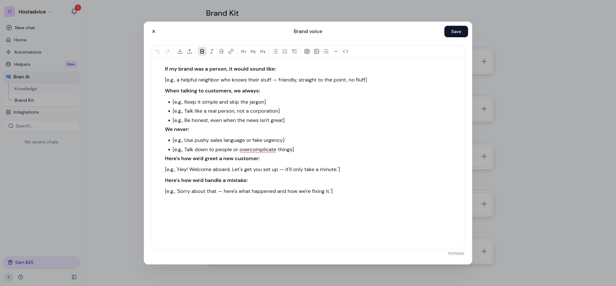Open notifications bell
The width and height of the screenshot is (616, 286).
point(74,12)
